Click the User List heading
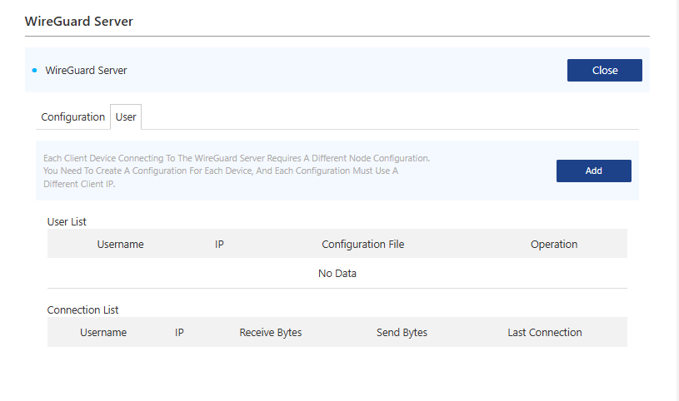Viewport: 679px width, 401px height. point(67,221)
